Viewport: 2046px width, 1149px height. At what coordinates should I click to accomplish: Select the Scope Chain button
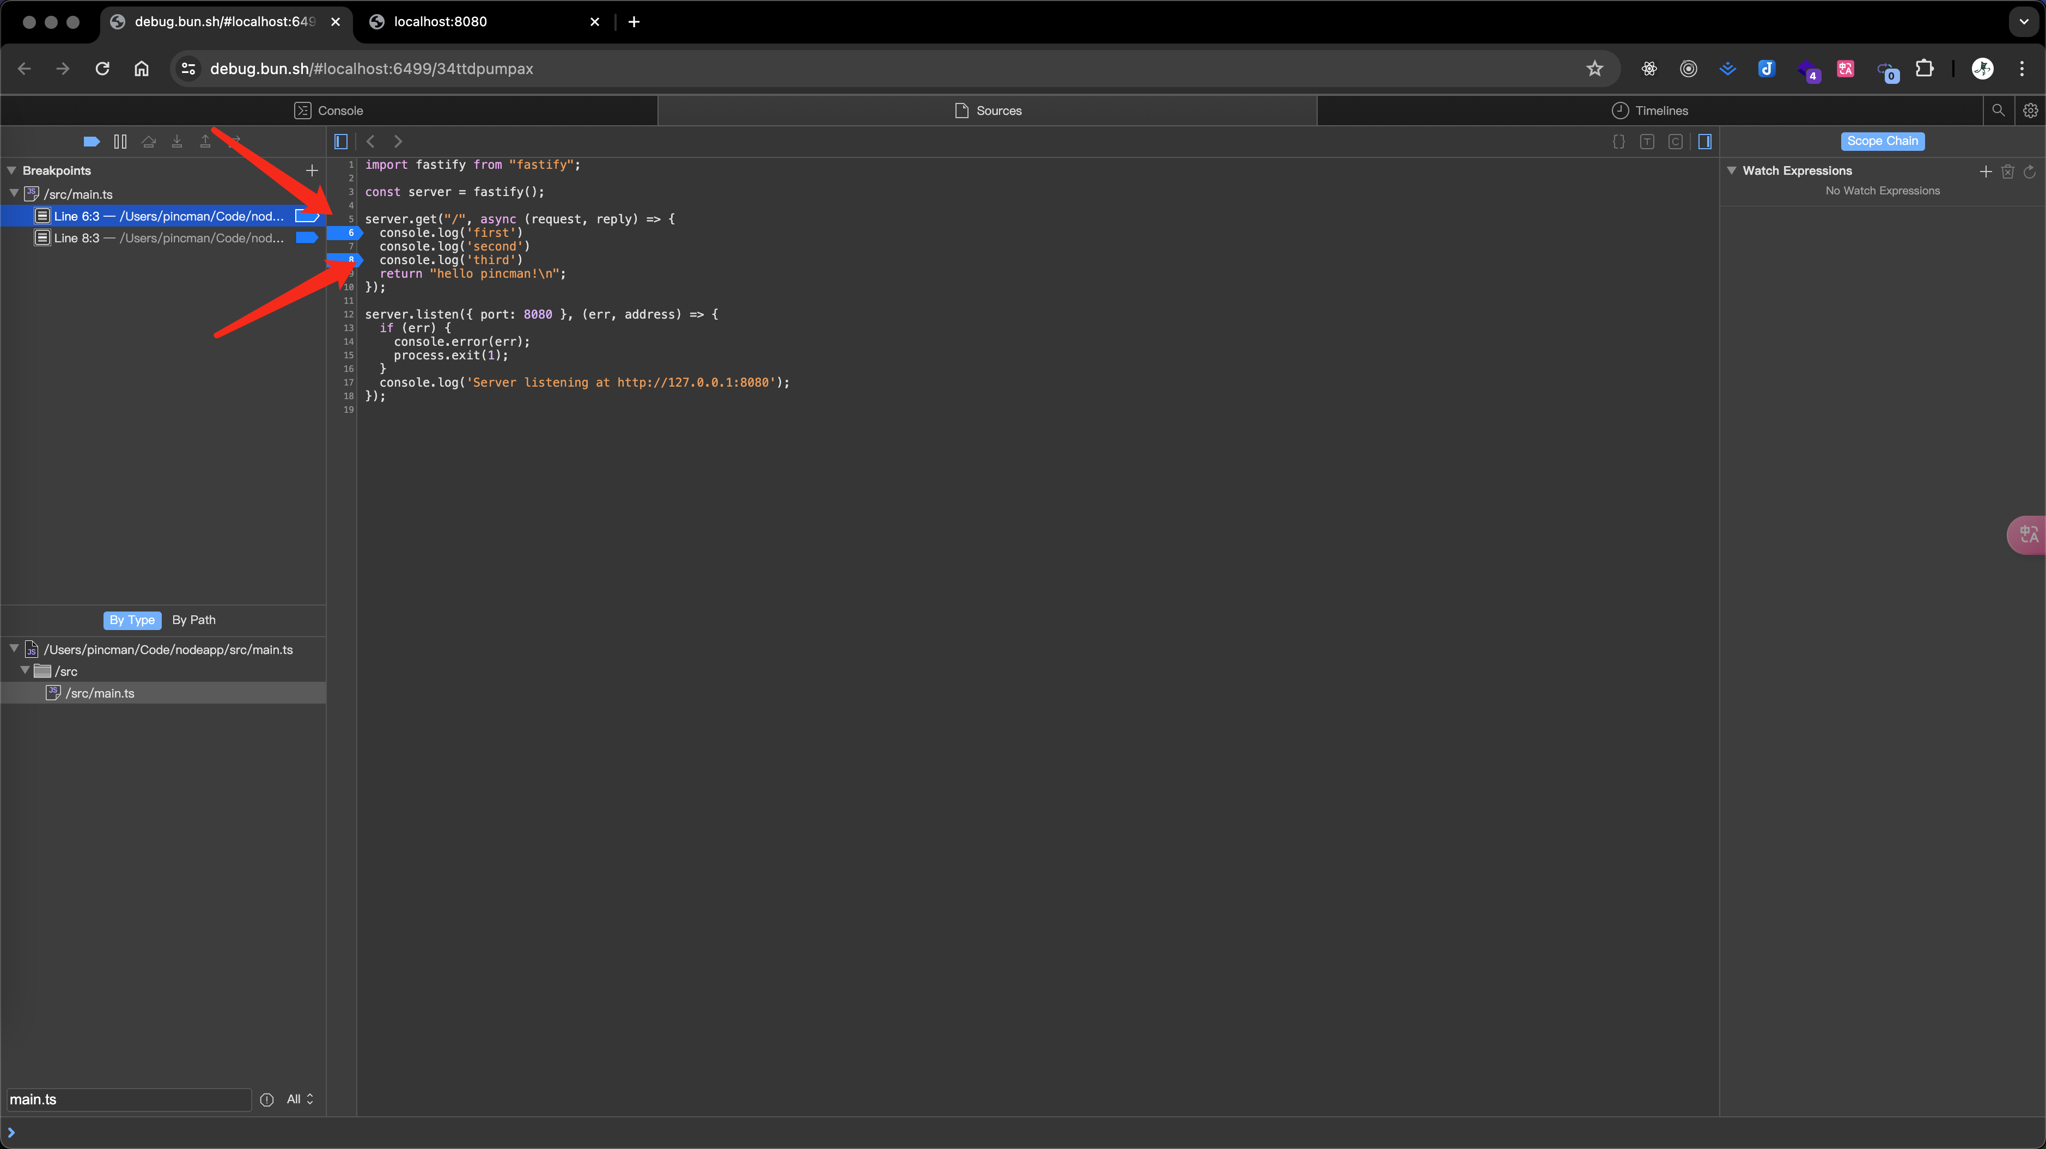coord(1883,140)
